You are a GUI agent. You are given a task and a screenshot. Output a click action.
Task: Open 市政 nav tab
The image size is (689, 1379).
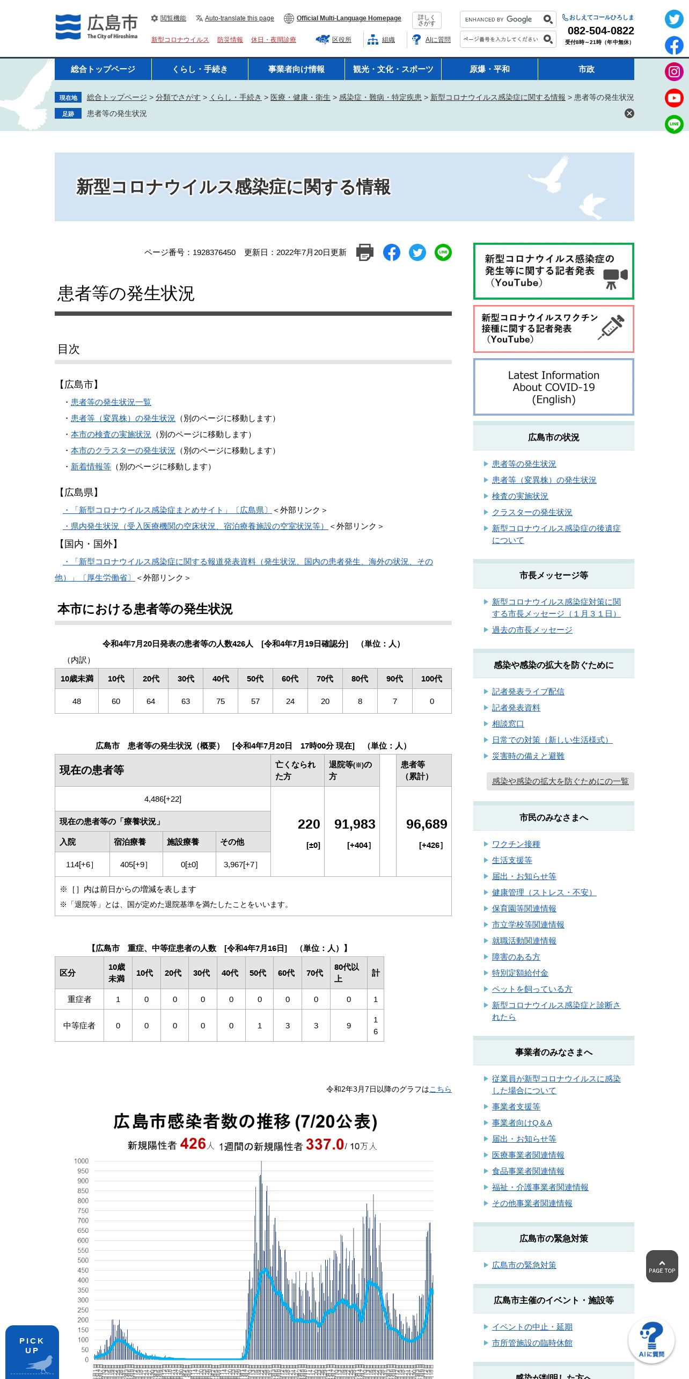coord(586,69)
